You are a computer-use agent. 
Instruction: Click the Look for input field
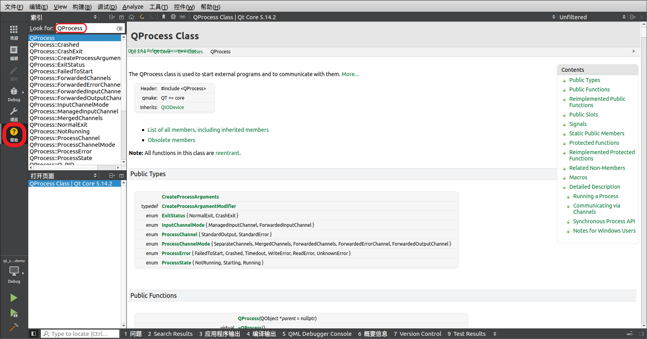pos(86,28)
